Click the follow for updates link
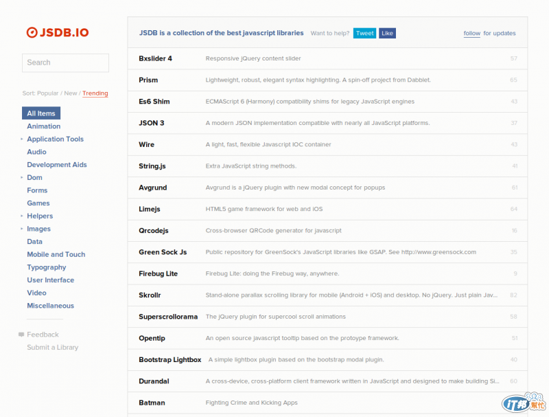 point(489,33)
